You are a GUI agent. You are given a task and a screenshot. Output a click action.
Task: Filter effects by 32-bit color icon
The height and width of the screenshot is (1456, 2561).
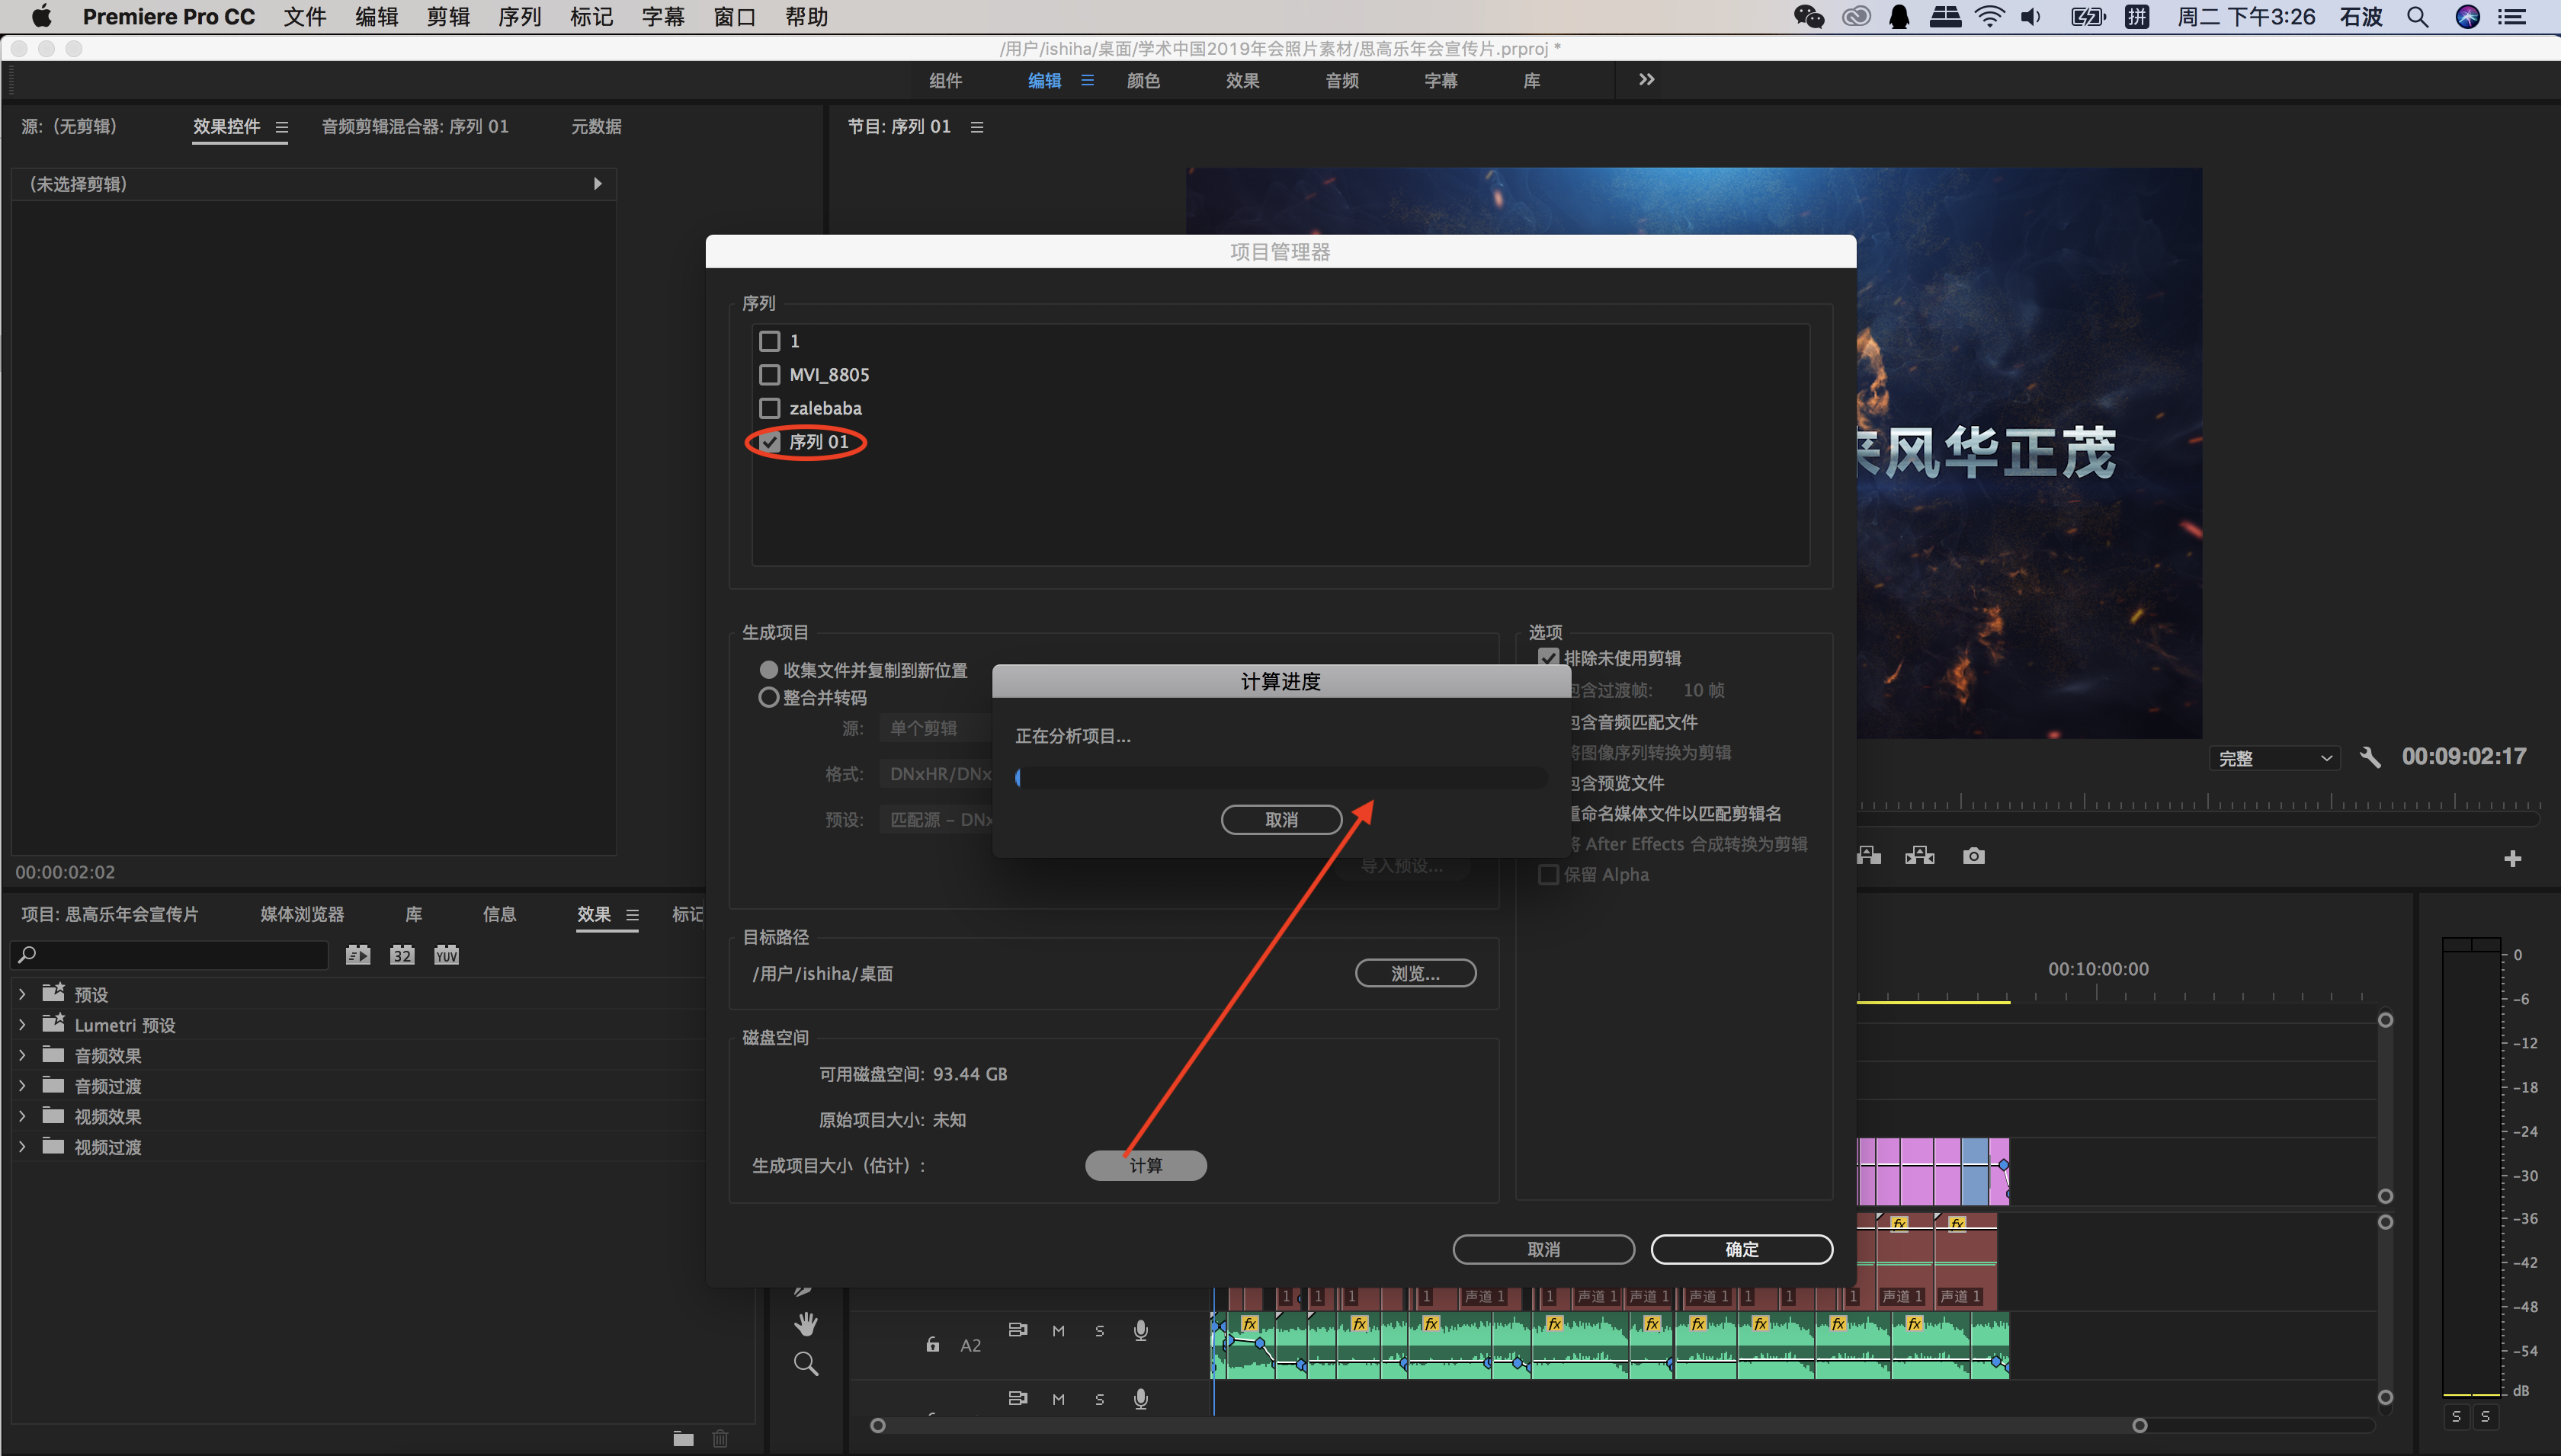click(402, 955)
